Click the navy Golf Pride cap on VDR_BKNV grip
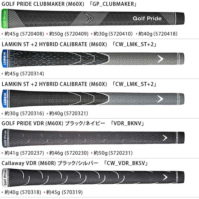This screenshot has height=199, width=199. coord(5,138)
